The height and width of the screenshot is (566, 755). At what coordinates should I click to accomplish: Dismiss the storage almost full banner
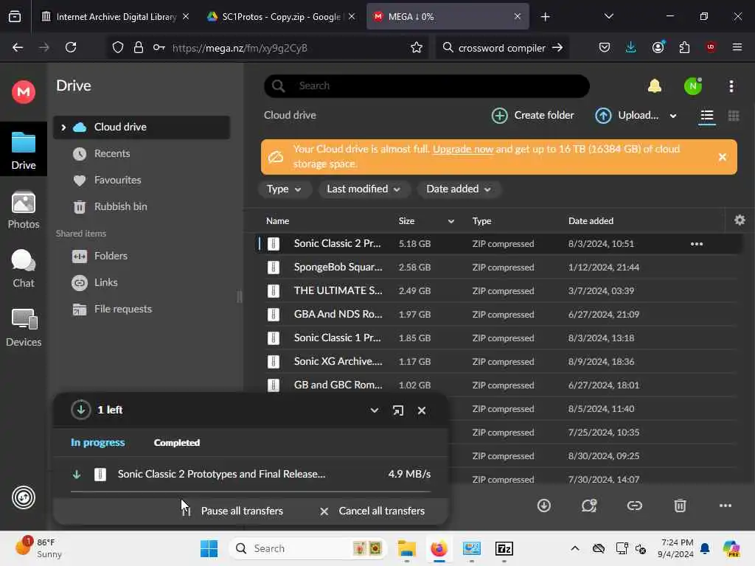[x=722, y=157]
